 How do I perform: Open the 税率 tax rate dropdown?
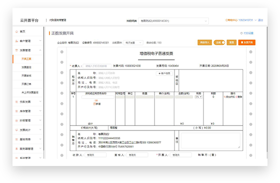(x=198, y=97)
